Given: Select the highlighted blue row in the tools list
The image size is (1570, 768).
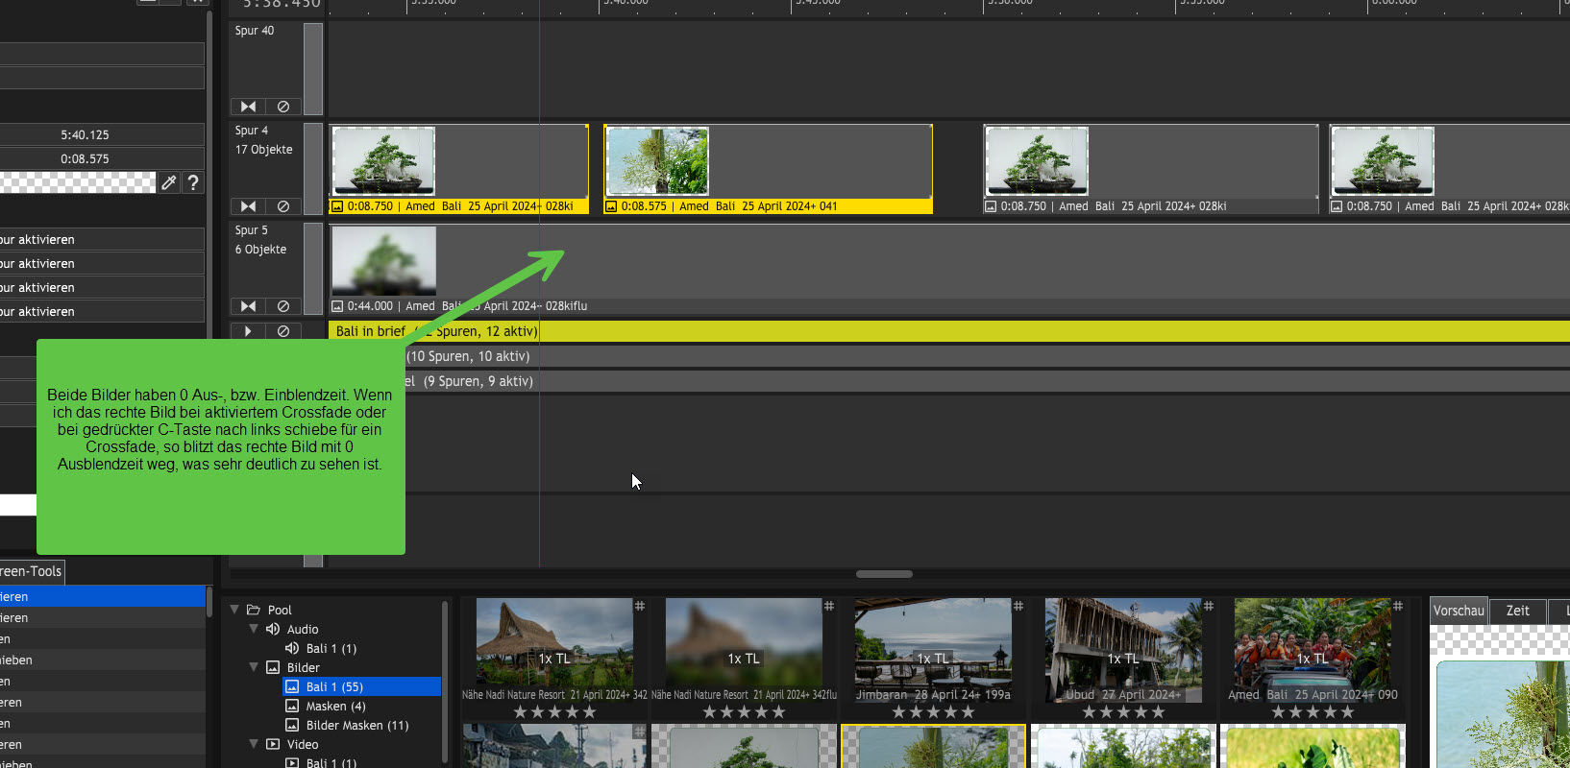Looking at the screenshot, I should point(103,596).
